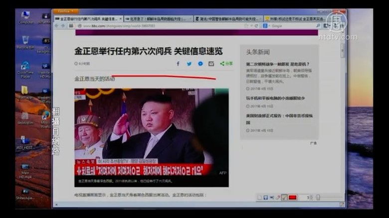Expand the search engine dropdown beside Google

[266, 26]
